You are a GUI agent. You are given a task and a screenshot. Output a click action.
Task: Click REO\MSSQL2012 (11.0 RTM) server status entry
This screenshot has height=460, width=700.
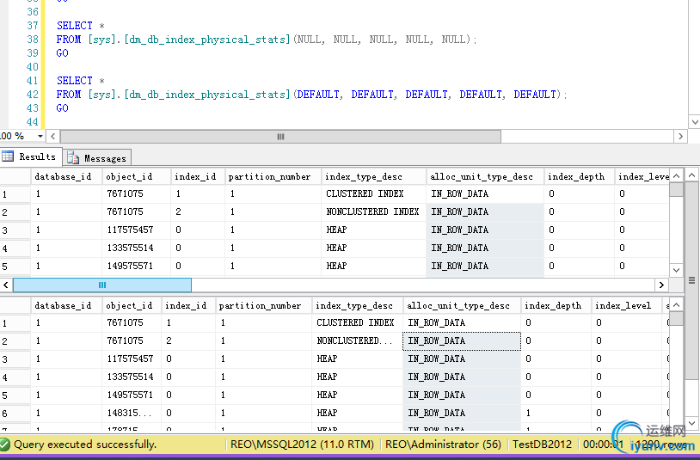[x=302, y=445]
